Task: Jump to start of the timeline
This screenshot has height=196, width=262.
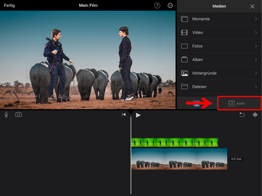Action: click(x=124, y=115)
